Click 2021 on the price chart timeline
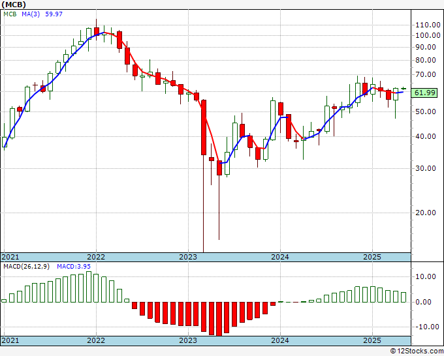The height and width of the screenshot is (356, 444). click(10, 257)
